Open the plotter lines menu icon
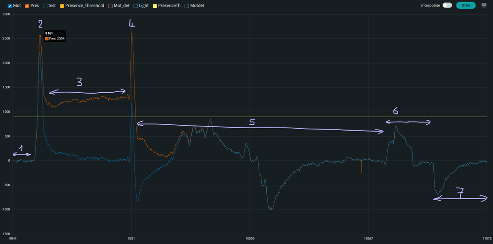The width and height of the screenshot is (493, 244). [x=484, y=5]
